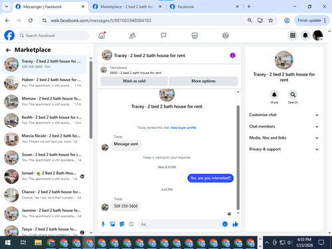Viewport: 332px width, 249px height.
Task: Open the Tracey conversation in list
Action: [44, 64]
